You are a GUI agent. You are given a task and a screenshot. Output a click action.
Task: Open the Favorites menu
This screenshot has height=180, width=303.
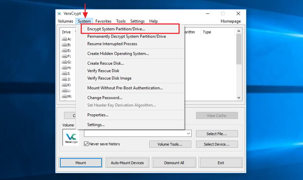(x=103, y=21)
